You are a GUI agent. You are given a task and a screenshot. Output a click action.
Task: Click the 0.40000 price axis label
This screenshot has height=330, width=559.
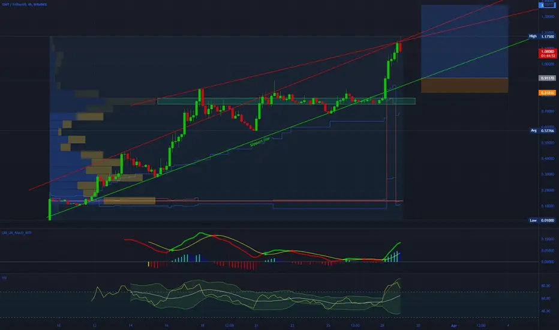[x=547, y=158]
